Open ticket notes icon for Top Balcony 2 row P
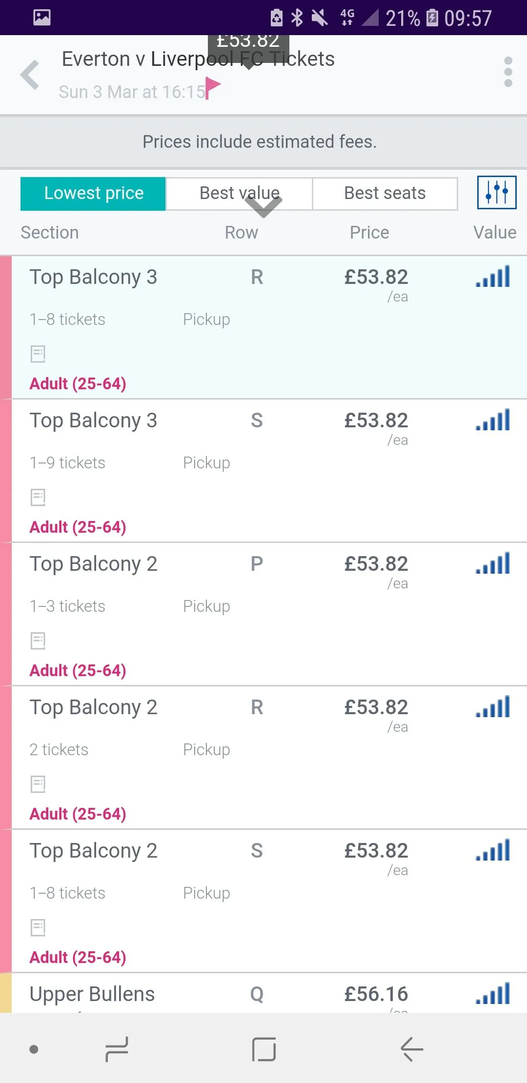This screenshot has height=1083, width=527. [x=38, y=641]
